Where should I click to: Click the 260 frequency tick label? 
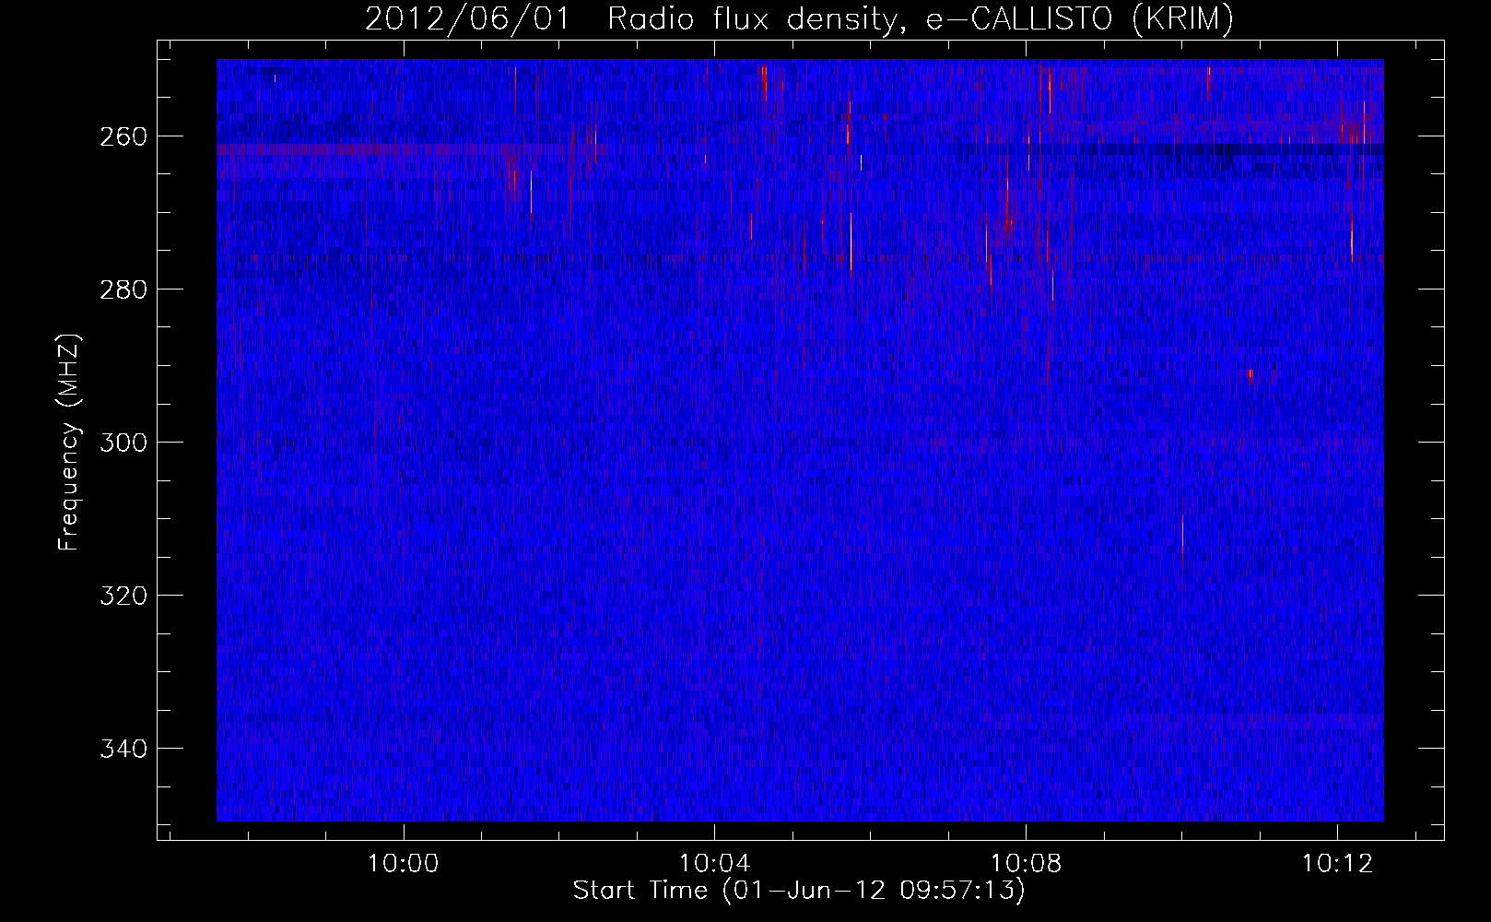tap(122, 136)
